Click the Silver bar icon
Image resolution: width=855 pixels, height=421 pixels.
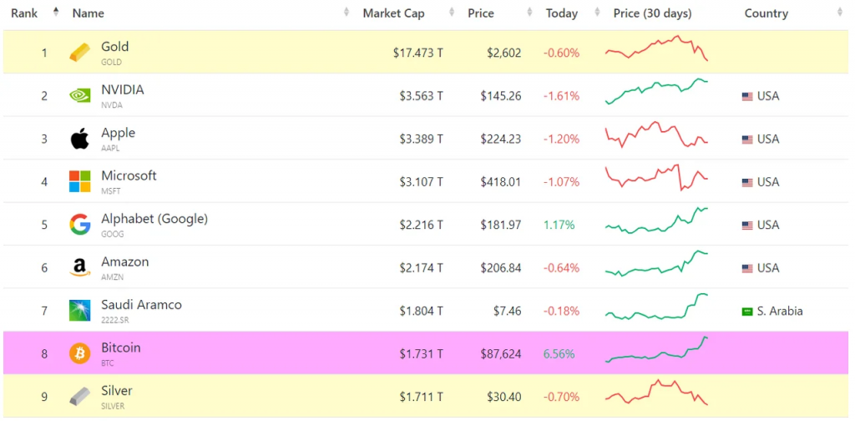point(80,397)
